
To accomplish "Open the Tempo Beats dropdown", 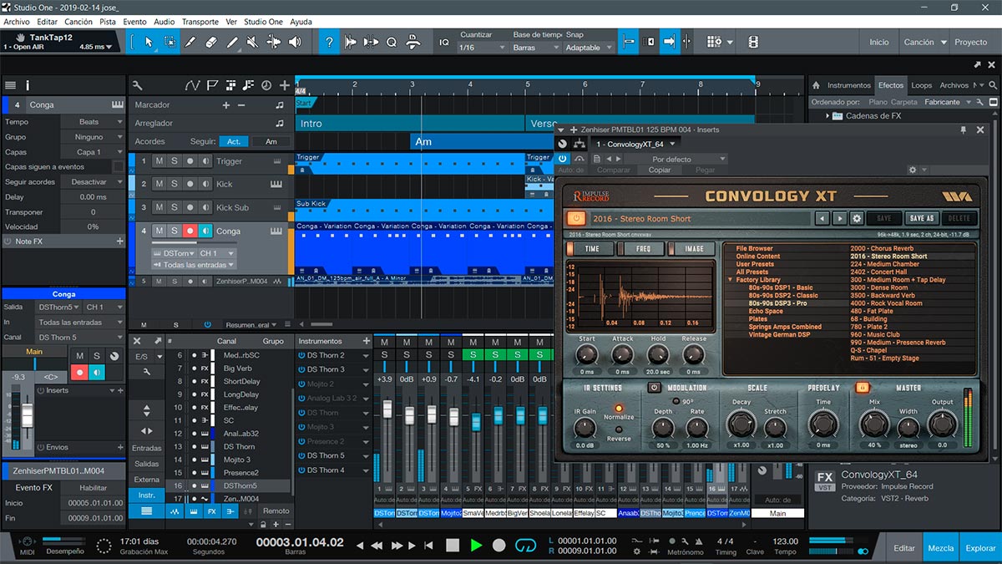I will [x=94, y=122].
